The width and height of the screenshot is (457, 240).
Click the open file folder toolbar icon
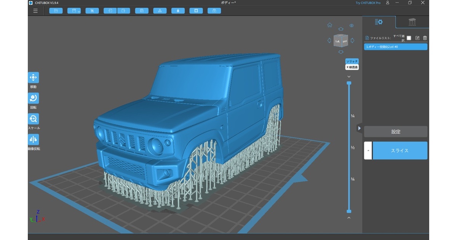[x=56, y=11]
